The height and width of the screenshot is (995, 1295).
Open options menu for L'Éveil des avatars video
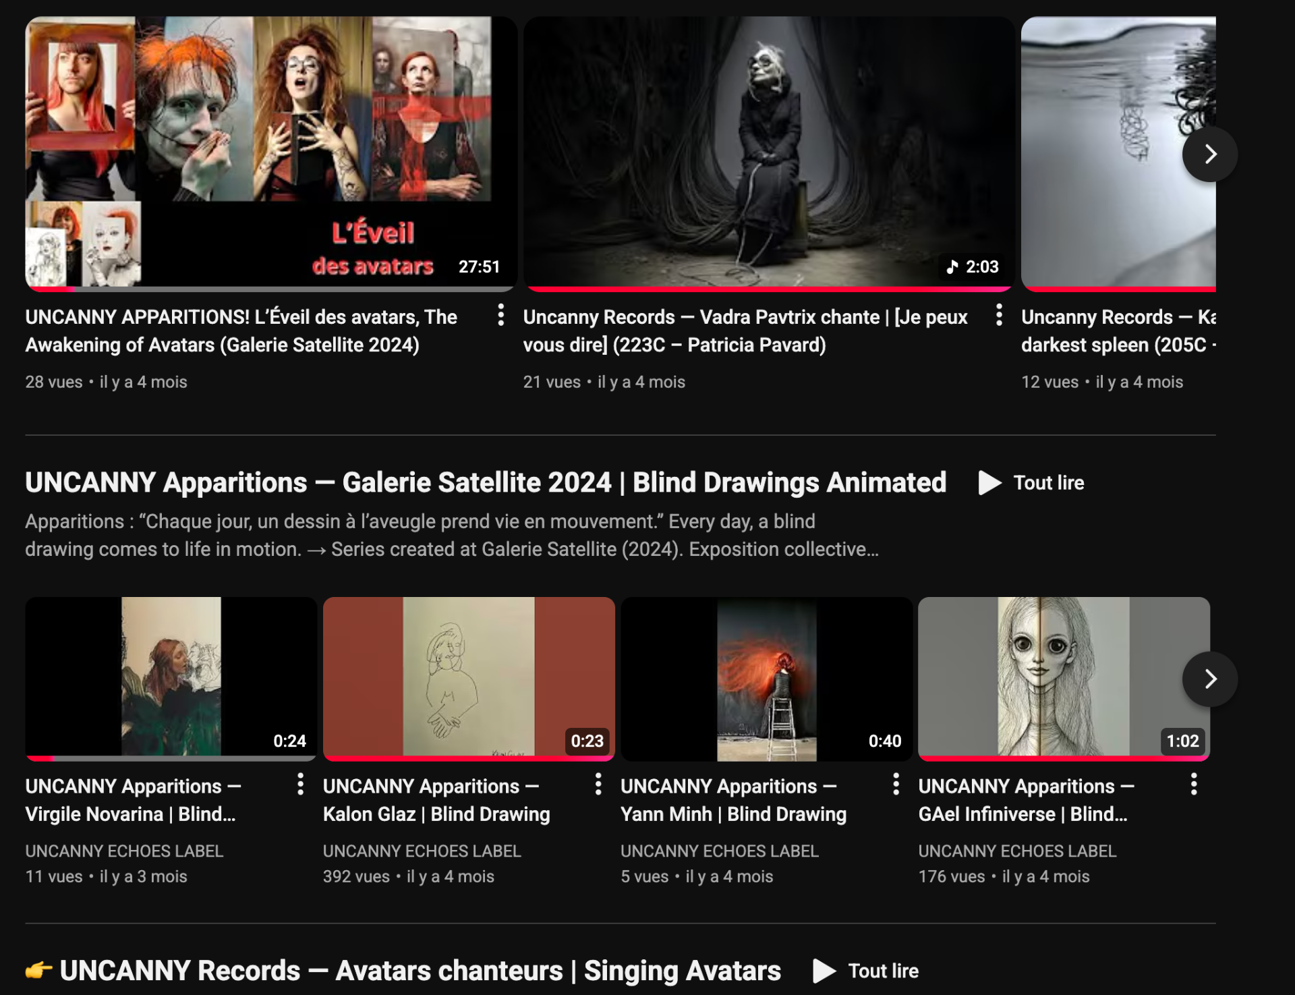[x=500, y=315]
